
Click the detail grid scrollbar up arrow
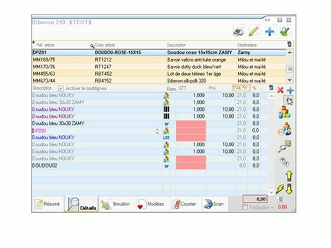click(271, 96)
